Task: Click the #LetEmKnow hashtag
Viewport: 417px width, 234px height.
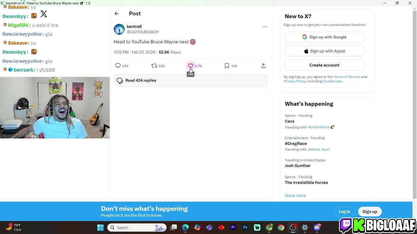Action: pos(319,127)
